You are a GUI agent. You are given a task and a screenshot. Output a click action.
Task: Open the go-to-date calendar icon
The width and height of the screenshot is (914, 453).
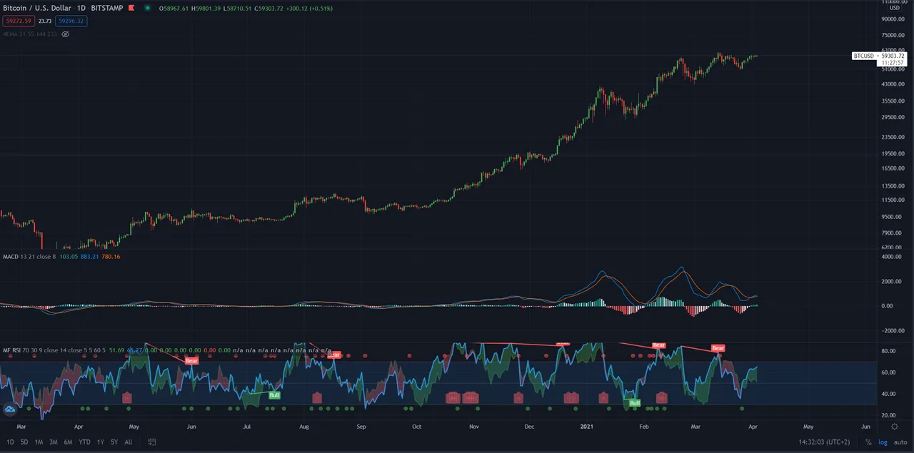click(x=152, y=442)
